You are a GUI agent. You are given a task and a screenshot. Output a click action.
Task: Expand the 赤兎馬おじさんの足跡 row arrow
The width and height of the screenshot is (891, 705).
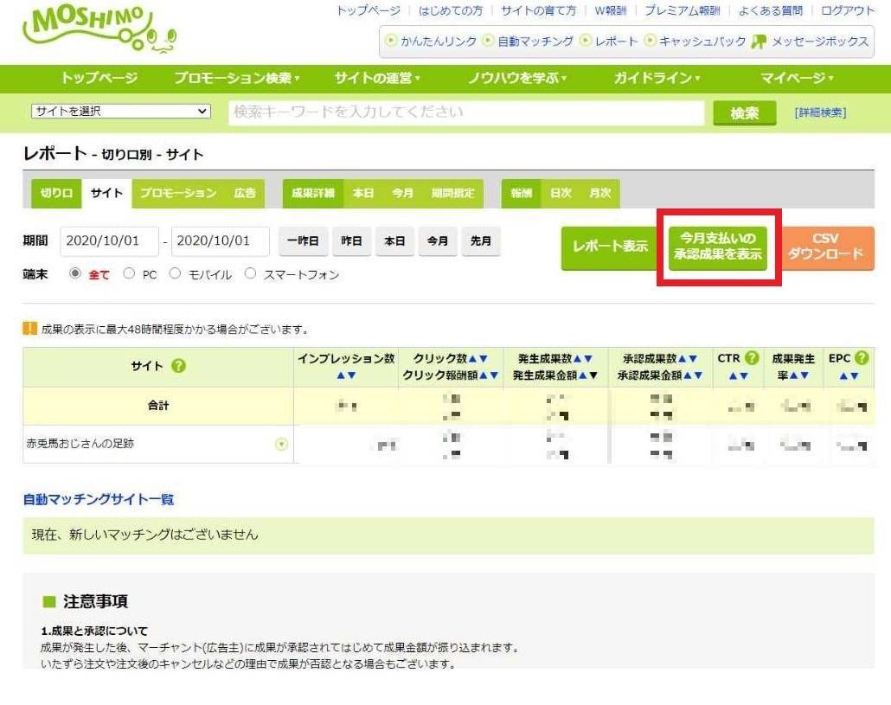(281, 445)
